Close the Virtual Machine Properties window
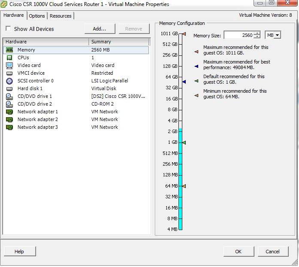Screen dimensions: 299x267 [x=287, y=3]
